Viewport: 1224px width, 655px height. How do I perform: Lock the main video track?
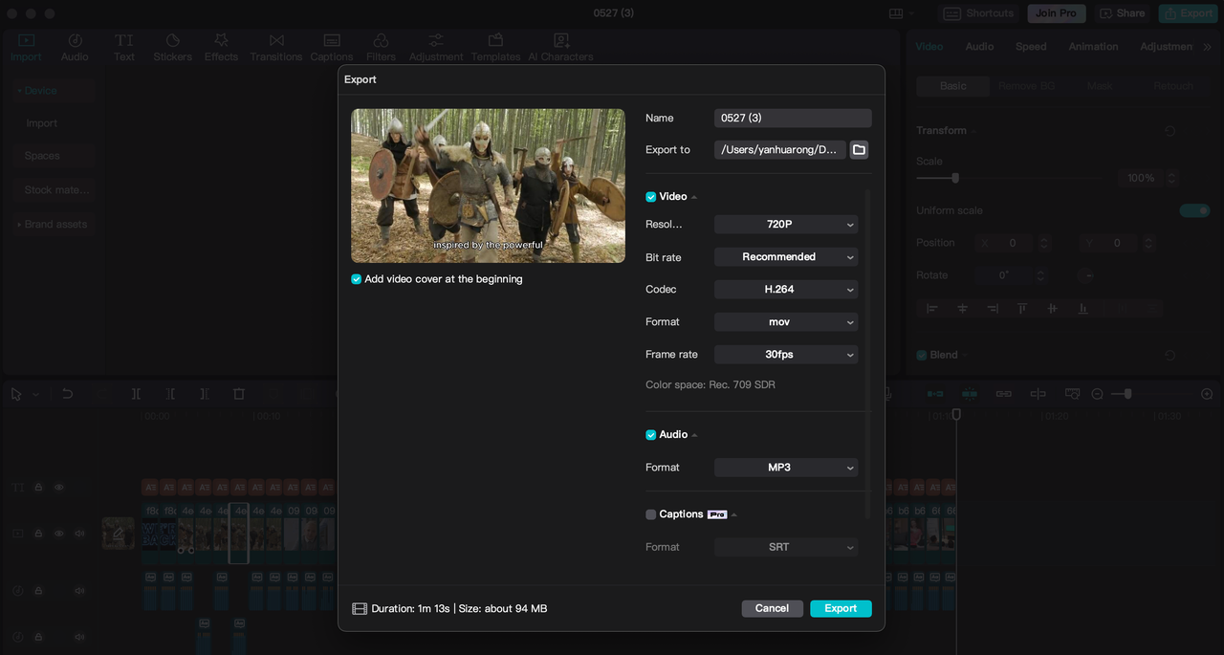coord(39,534)
